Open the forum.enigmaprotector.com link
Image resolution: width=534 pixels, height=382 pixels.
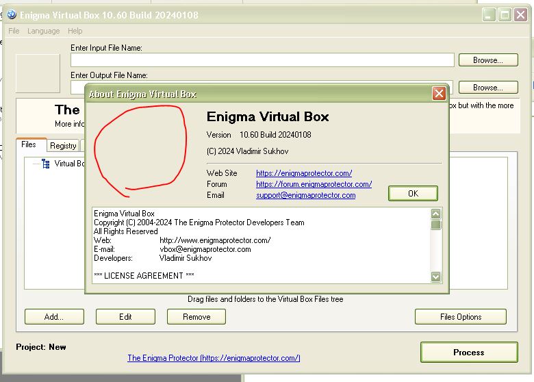314,184
